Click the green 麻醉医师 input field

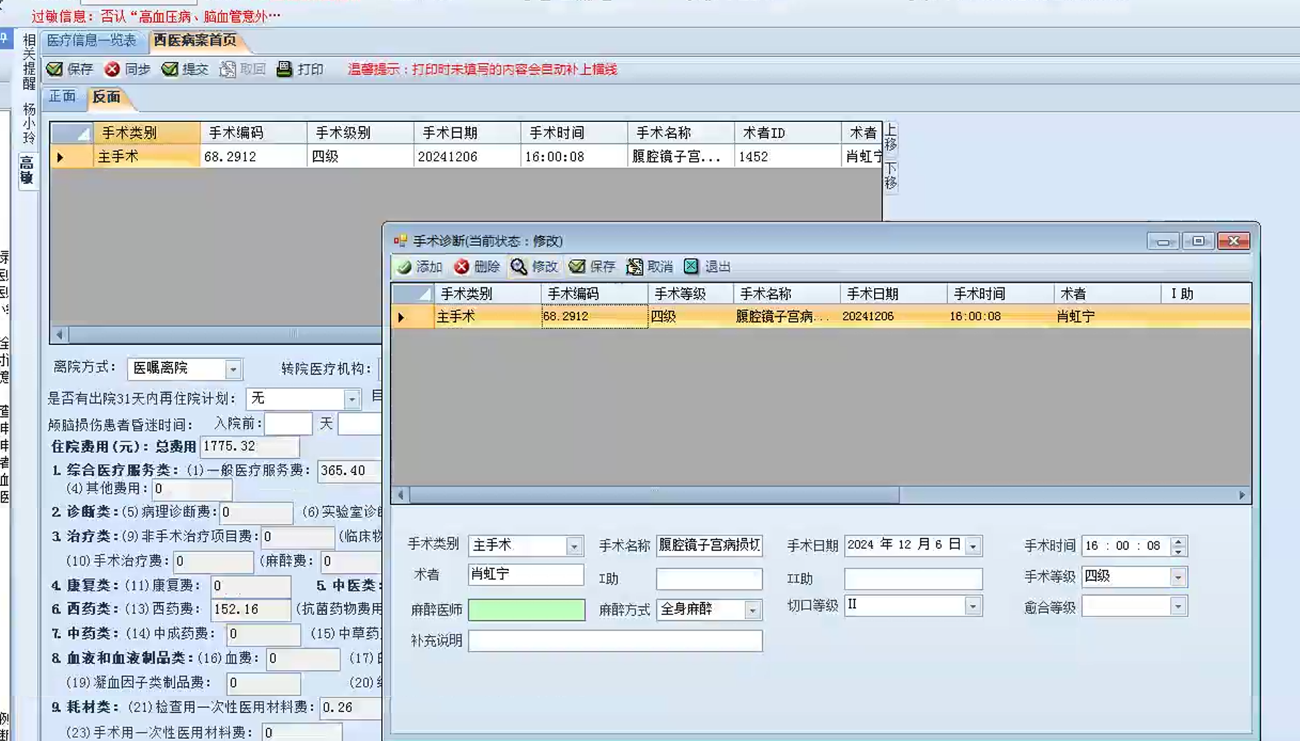pos(526,610)
